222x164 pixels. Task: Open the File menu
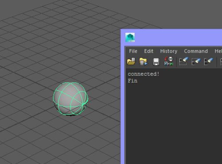point(133,51)
